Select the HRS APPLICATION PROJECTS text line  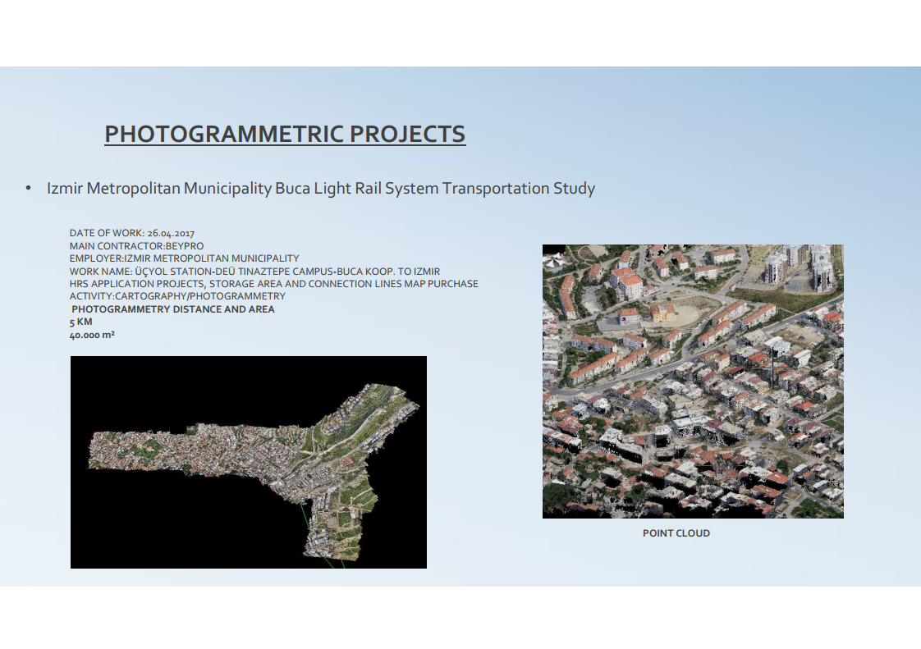pyautogui.click(x=273, y=284)
